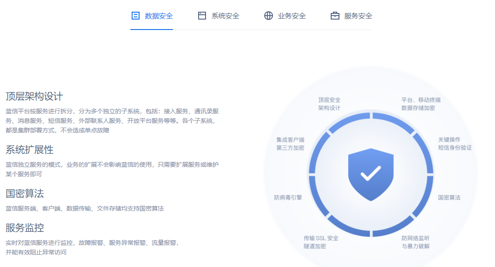This screenshot has width=495, height=267.
Task: Click the 集成客户端 第三方加密 label
Action: 290,144
